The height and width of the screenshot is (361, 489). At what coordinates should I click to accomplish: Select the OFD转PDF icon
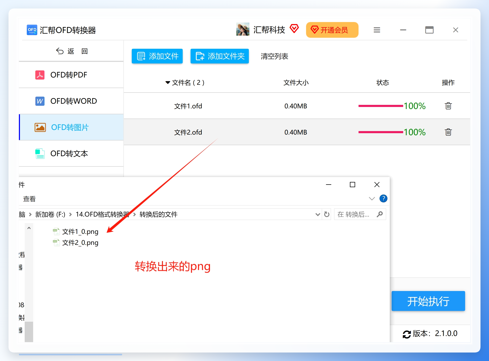40,75
